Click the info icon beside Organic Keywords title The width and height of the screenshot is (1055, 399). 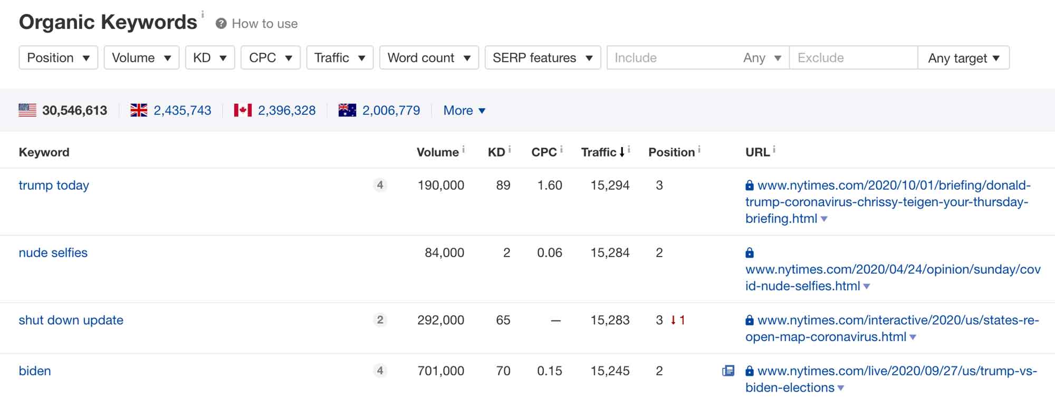(202, 14)
